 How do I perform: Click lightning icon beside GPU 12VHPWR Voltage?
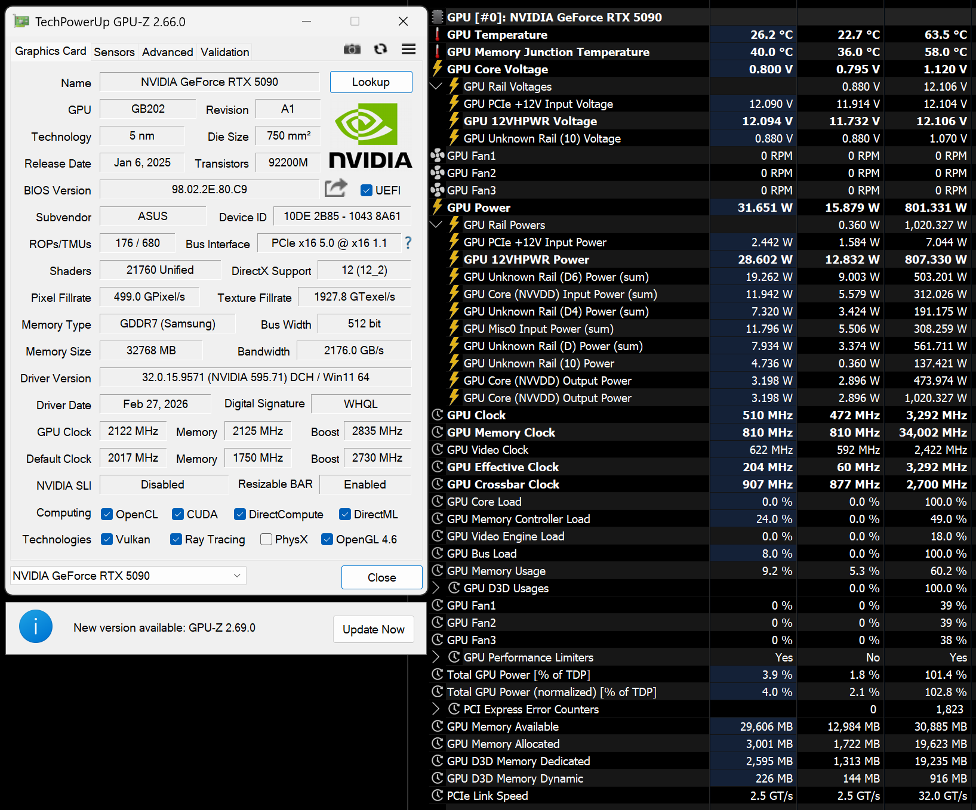[x=454, y=121]
